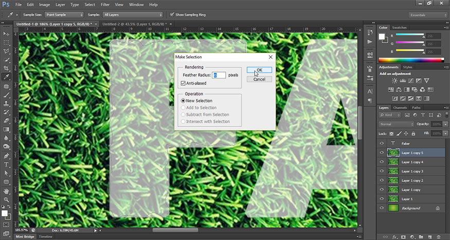Switch to the Swatches tab

tap(399, 28)
